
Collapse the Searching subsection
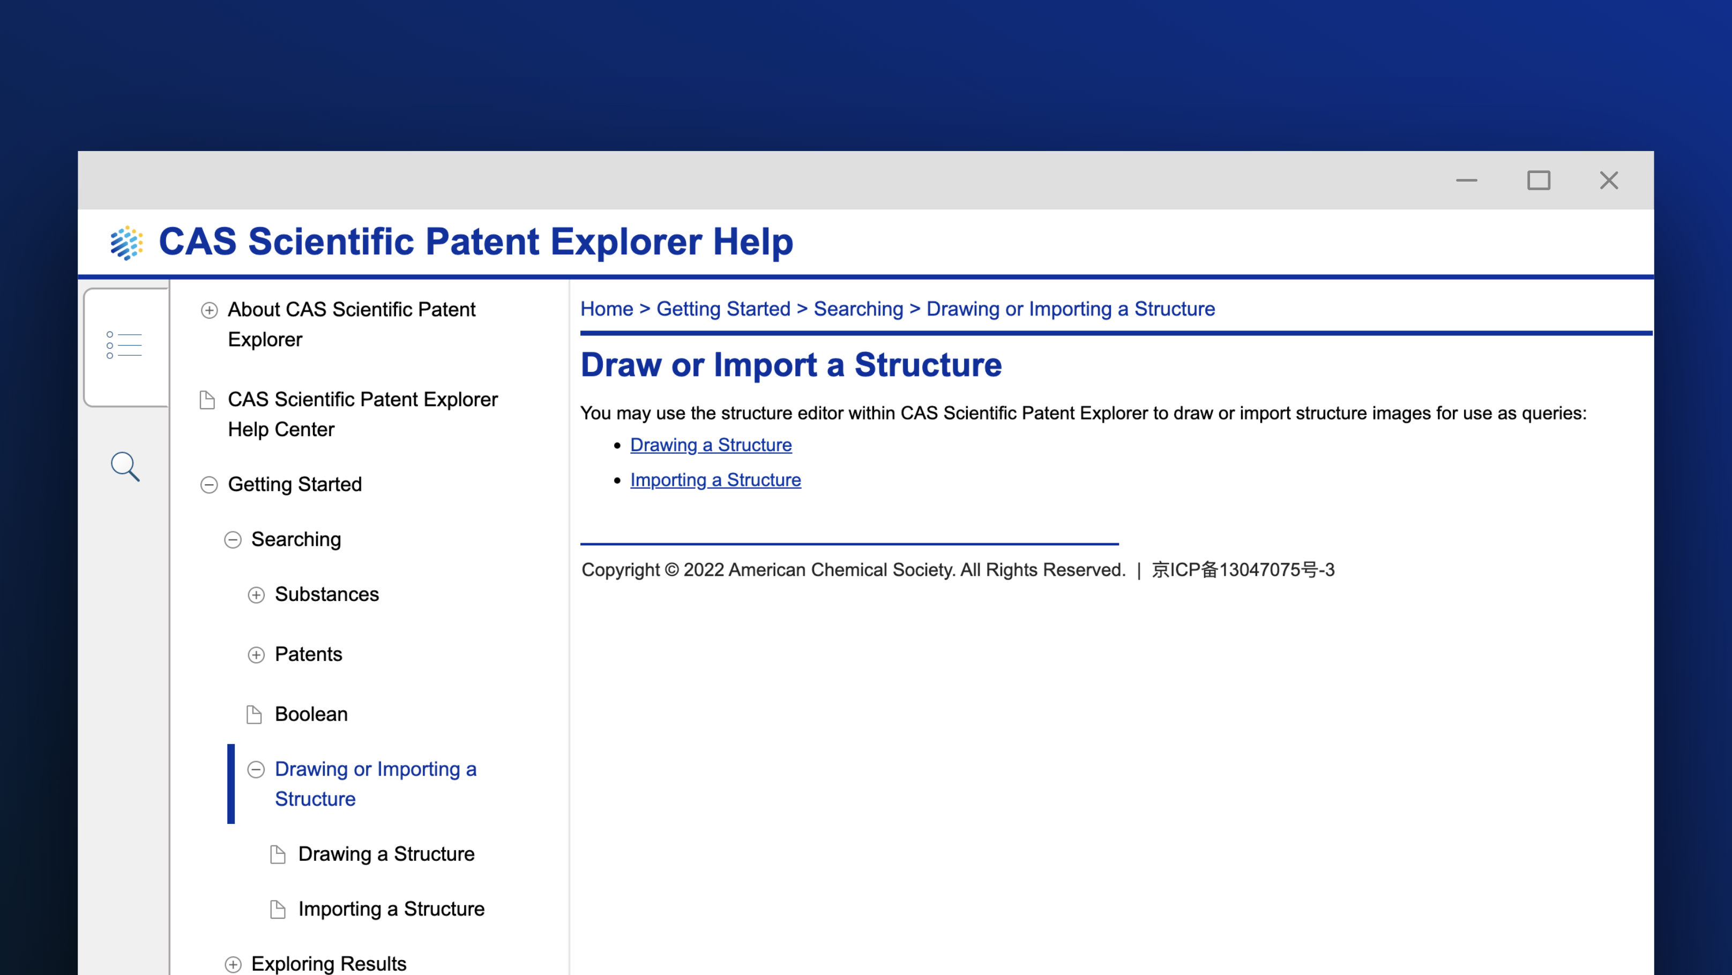point(233,539)
